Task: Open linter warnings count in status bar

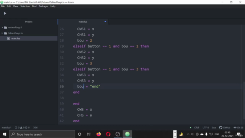Action: 22,128
